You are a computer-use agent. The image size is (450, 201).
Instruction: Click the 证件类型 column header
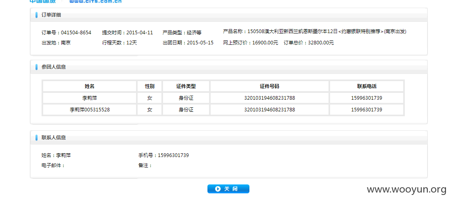186,86
